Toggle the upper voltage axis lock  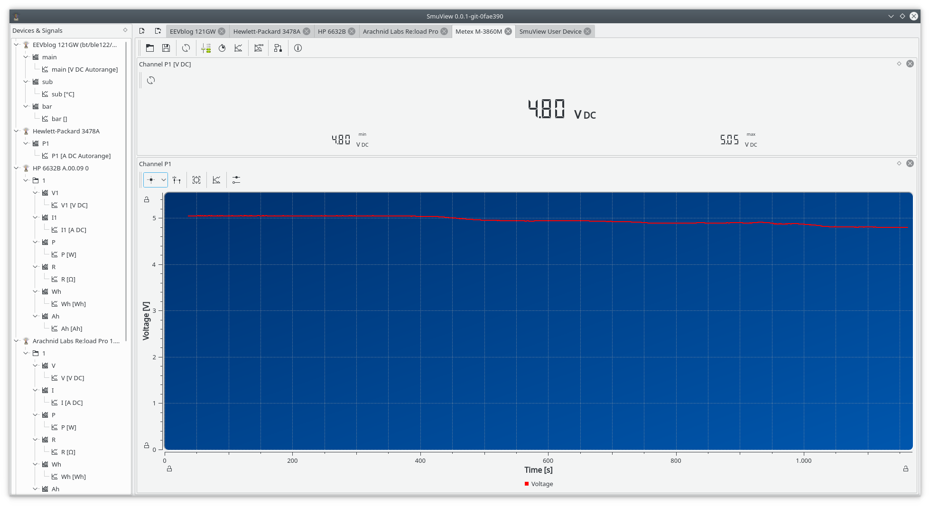coord(147,199)
